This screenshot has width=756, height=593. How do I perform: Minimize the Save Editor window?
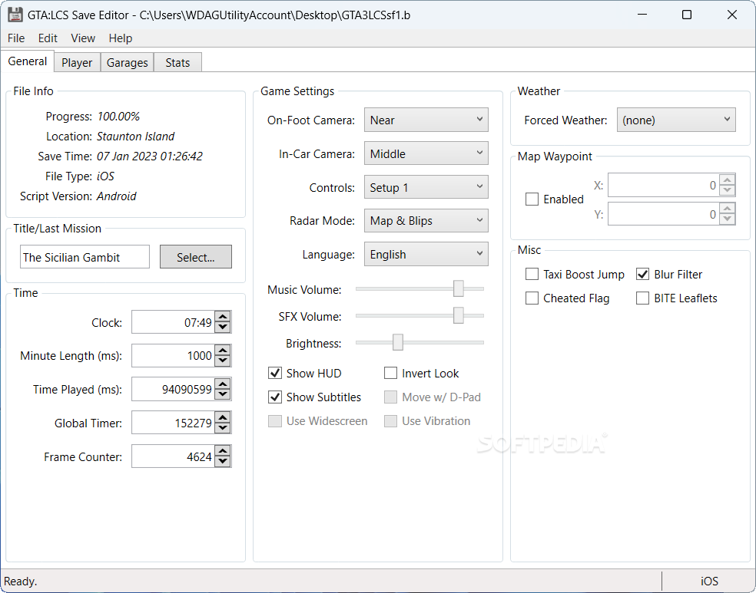tap(642, 15)
